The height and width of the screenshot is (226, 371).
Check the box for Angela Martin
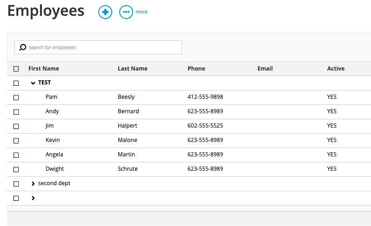16,155
